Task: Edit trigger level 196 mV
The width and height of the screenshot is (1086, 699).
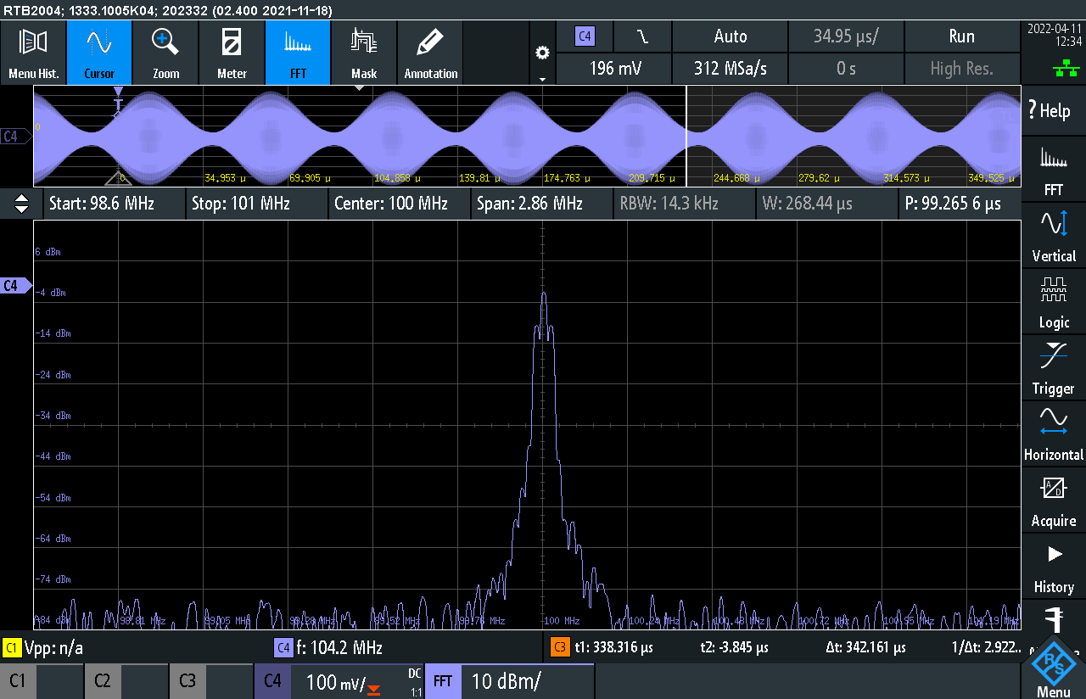Action: pyautogui.click(x=614, y=69)
